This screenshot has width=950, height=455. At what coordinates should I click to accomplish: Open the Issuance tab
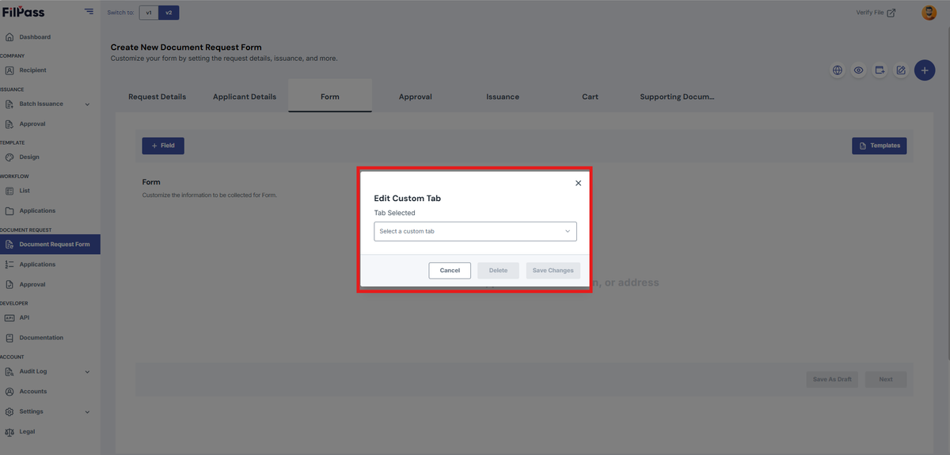[503, 97]
